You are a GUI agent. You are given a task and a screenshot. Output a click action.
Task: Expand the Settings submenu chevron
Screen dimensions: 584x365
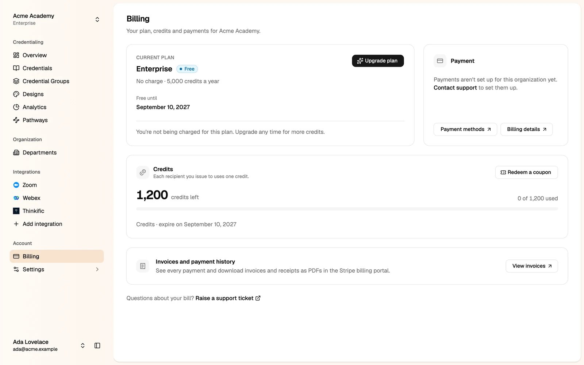pyautogui.click(x=97, y=269)
